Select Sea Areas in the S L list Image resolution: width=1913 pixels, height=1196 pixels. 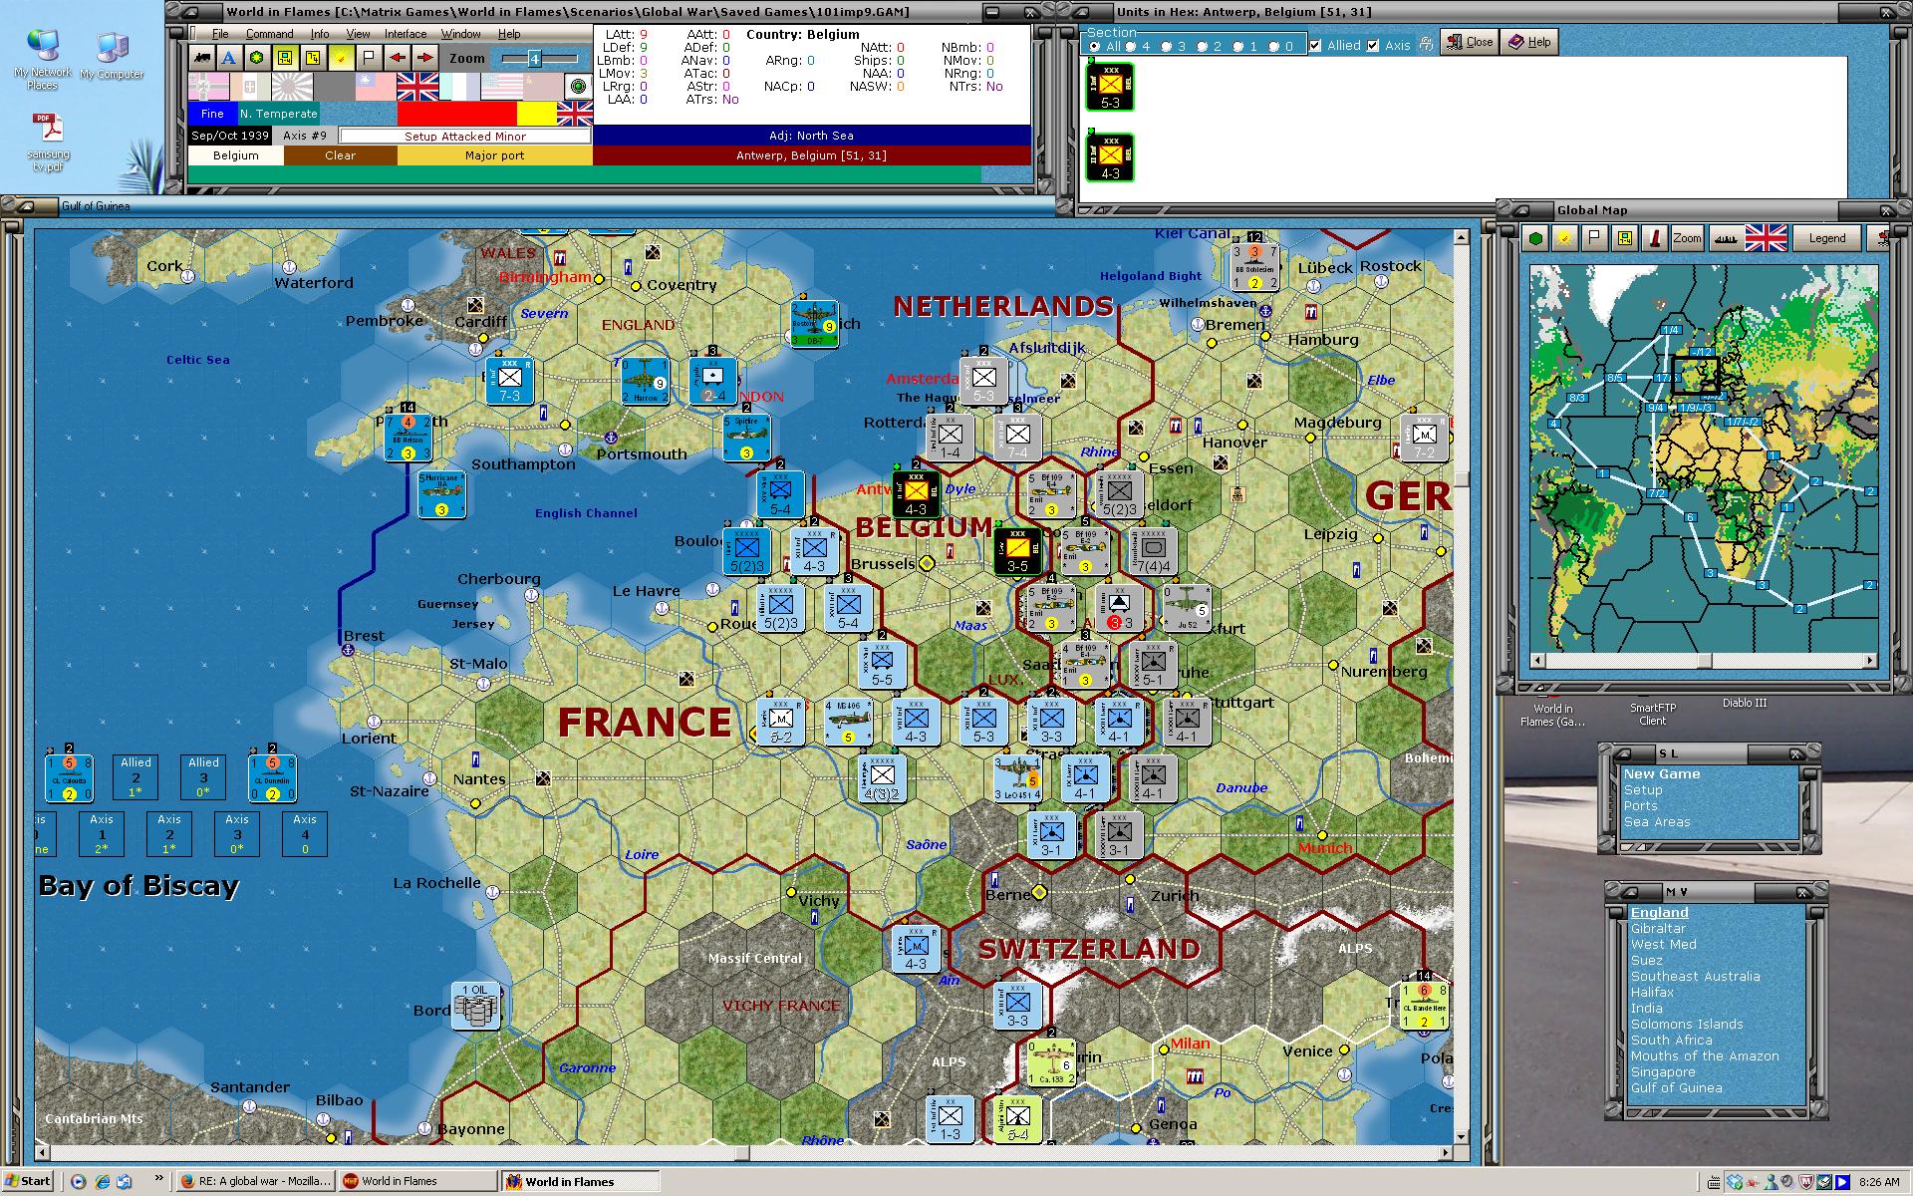(1657, 822)
